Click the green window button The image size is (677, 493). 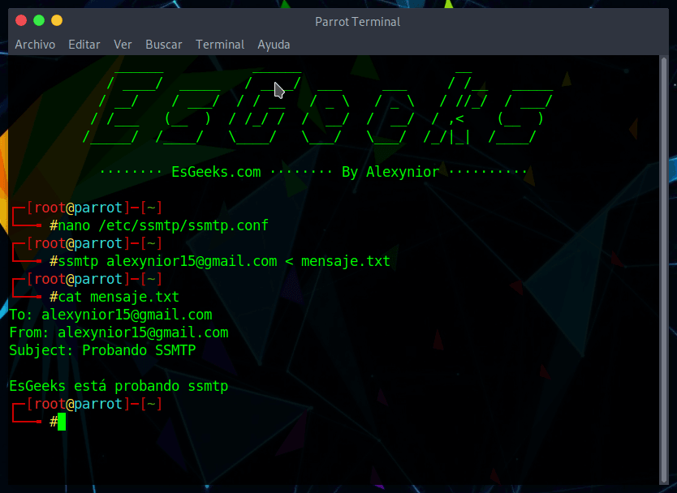[39, 20]
